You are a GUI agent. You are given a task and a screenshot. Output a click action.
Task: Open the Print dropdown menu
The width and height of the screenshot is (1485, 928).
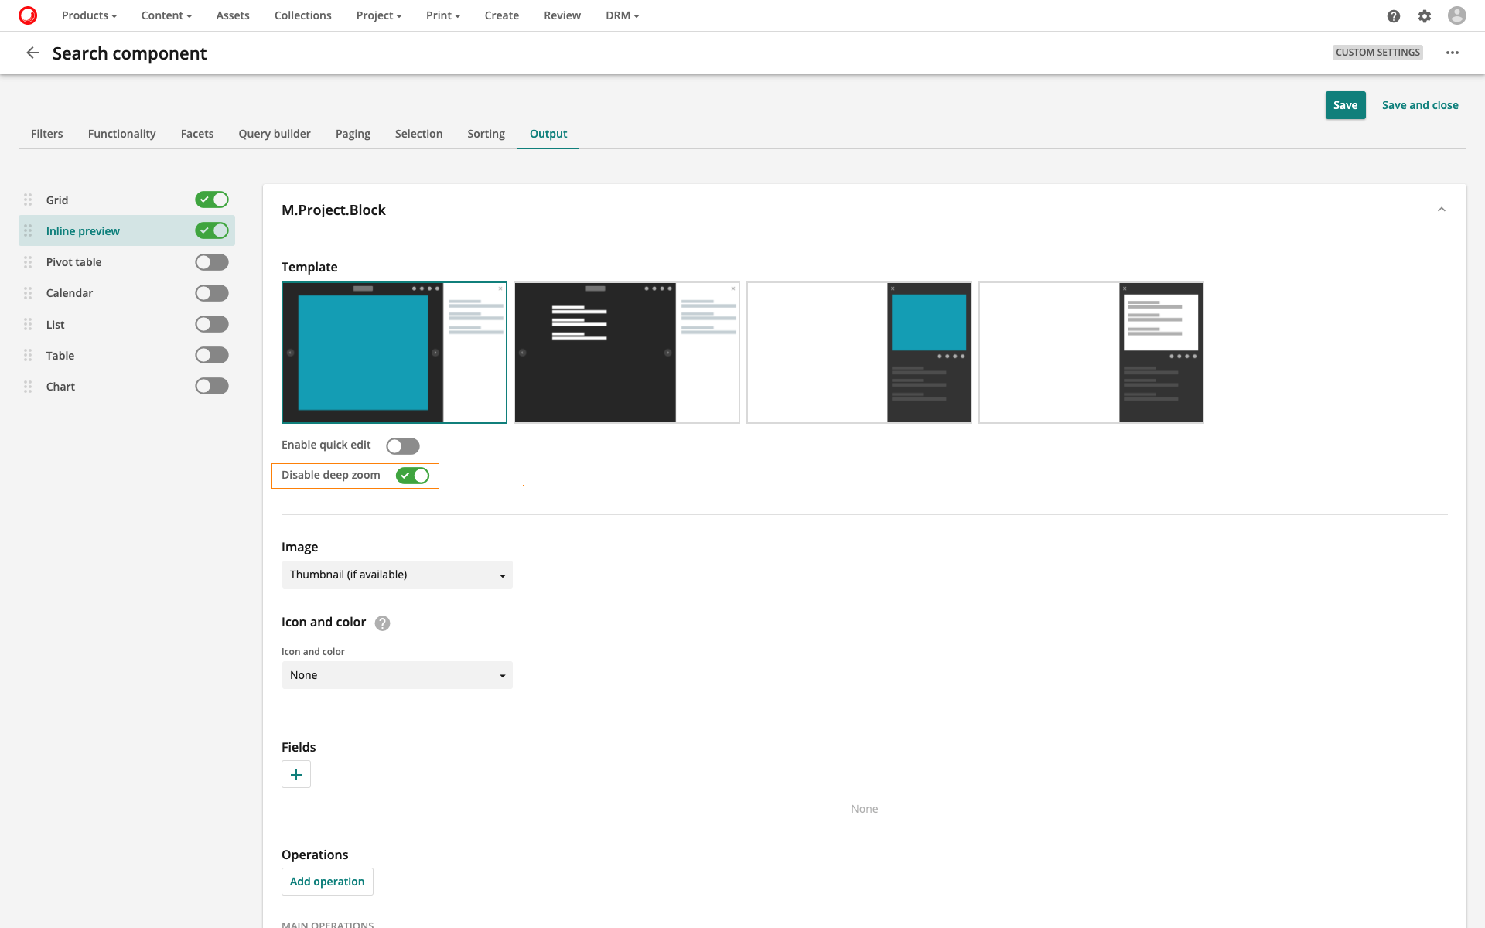point(443,15)
